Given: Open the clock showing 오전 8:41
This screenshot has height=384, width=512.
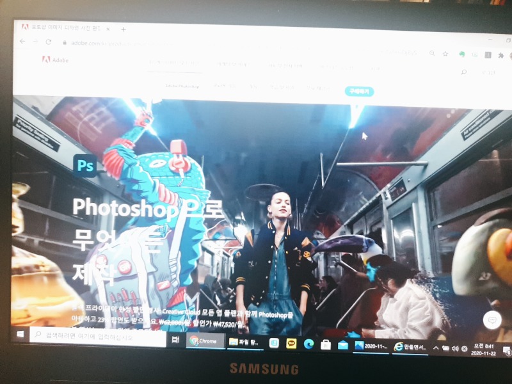Looking at the screenshot, I should [x=483, y=349].
